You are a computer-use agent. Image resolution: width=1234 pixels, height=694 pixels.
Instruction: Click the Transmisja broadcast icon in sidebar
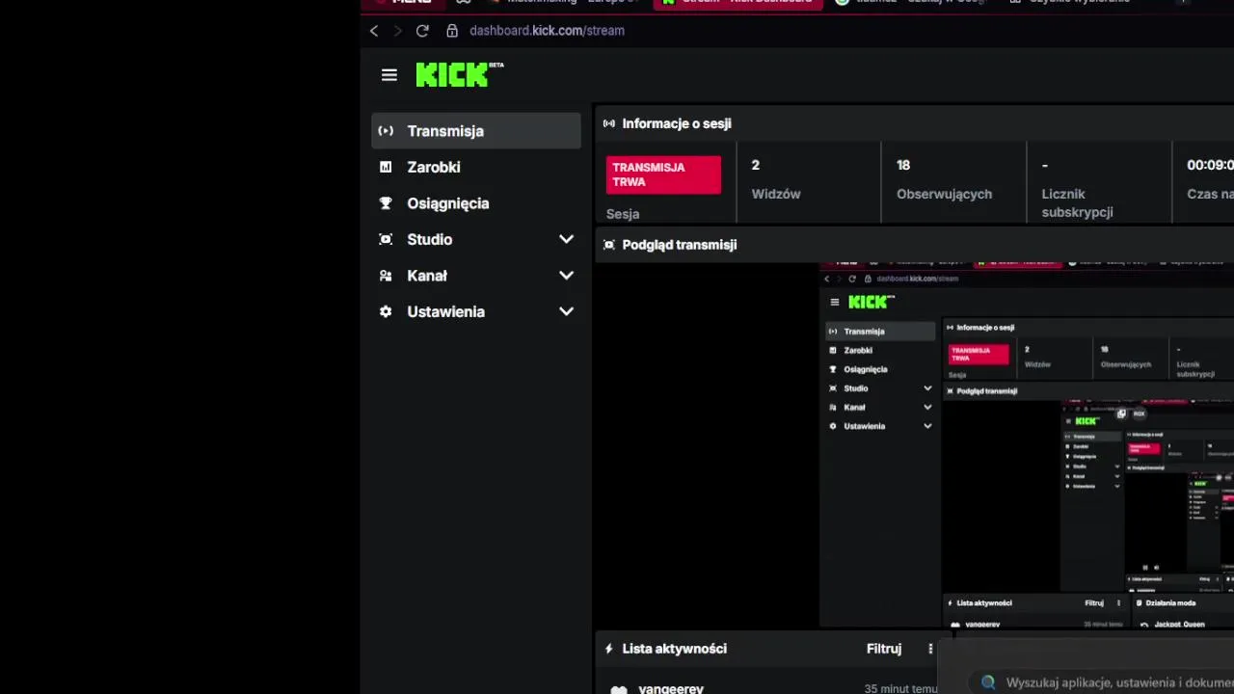[386, 131]
